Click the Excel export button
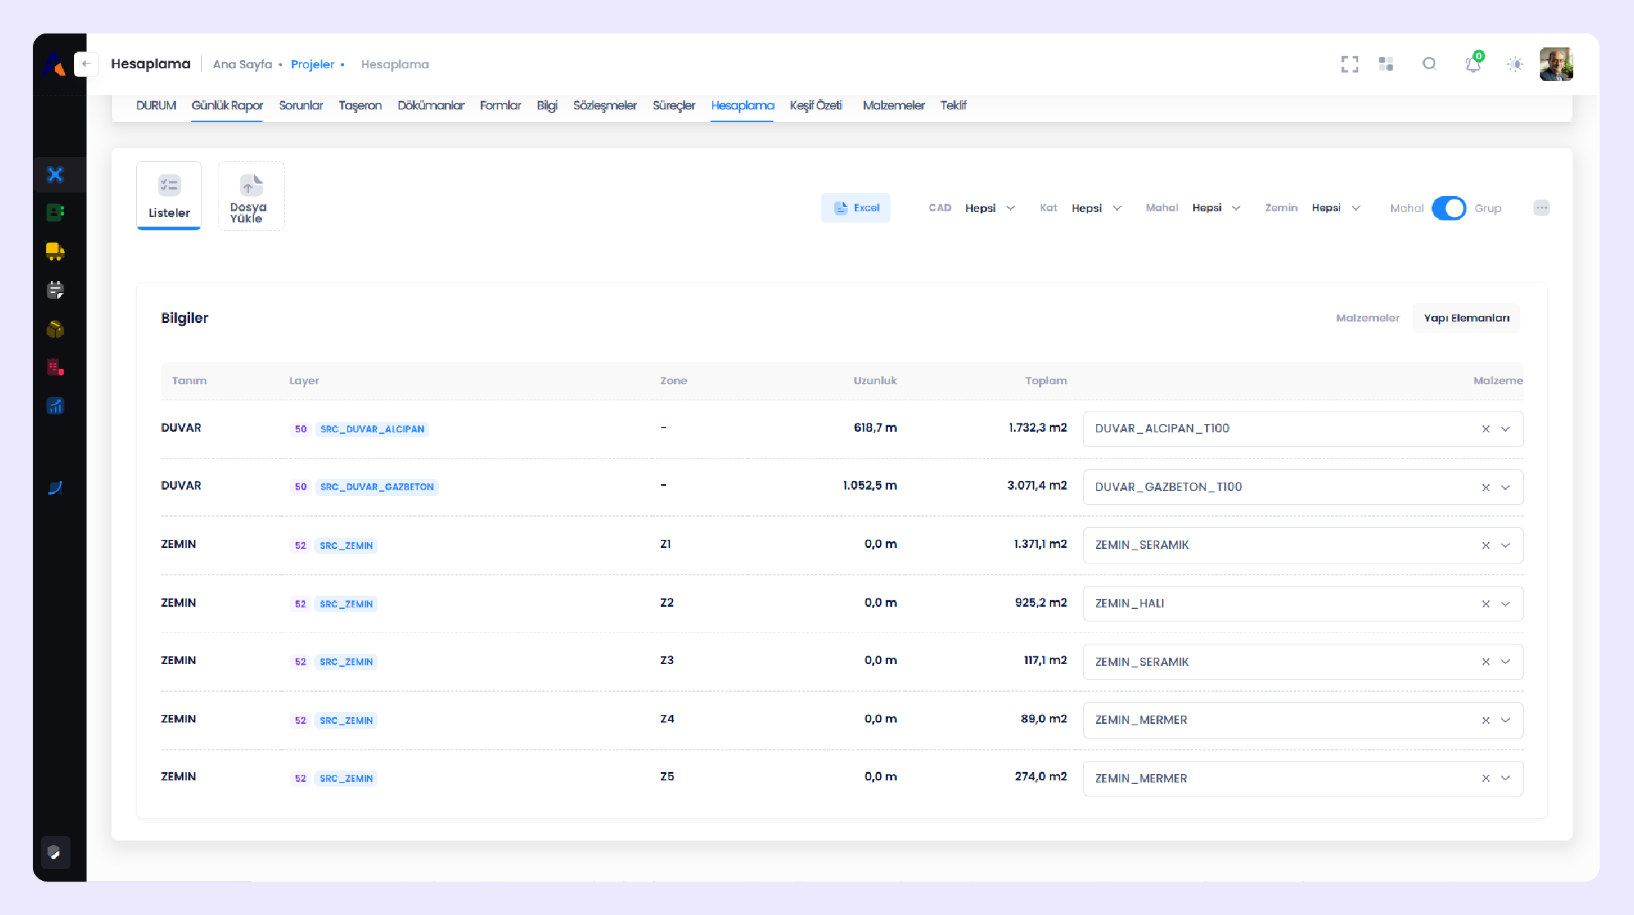Viewport: 1634px width, 915px height. click(855, 208)
